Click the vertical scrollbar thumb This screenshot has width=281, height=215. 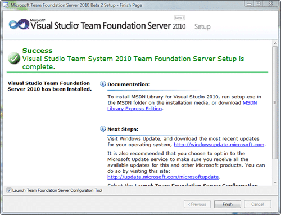pos(275,102)
